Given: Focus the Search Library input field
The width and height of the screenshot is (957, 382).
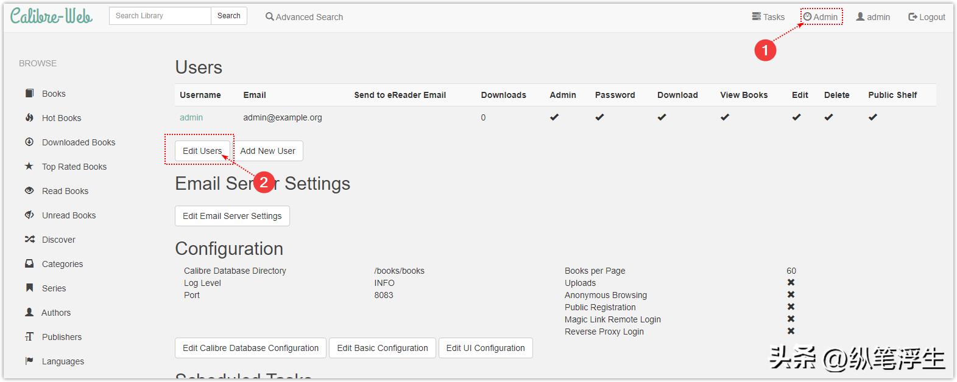Looking at the screenshot, I should click(160, 16).
